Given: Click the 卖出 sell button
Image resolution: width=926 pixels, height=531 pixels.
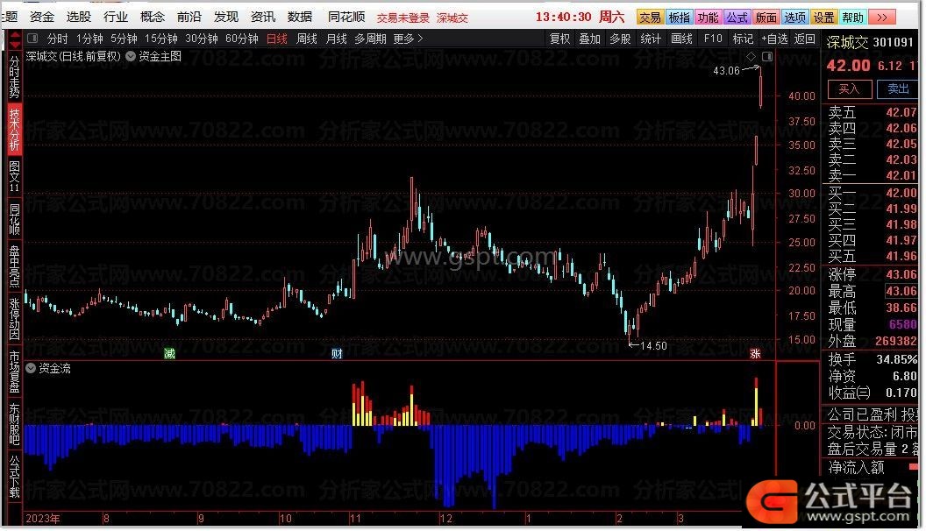Looking at the screenshot, I should pos(898,89).
